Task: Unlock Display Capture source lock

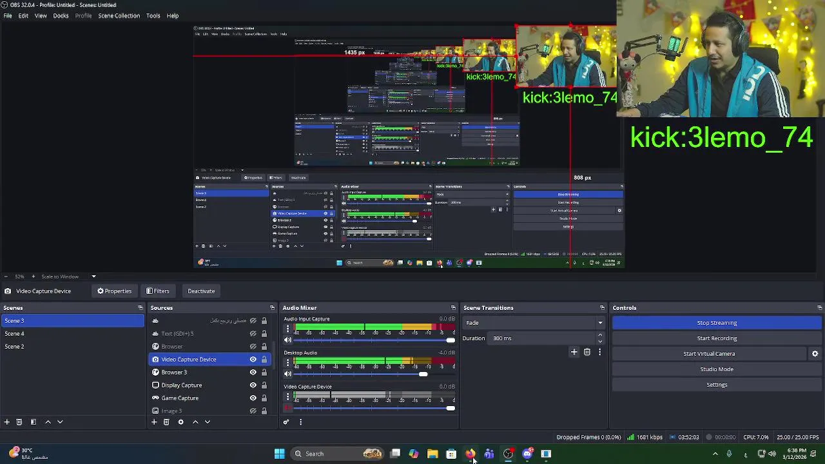Action: pos(264,385)
